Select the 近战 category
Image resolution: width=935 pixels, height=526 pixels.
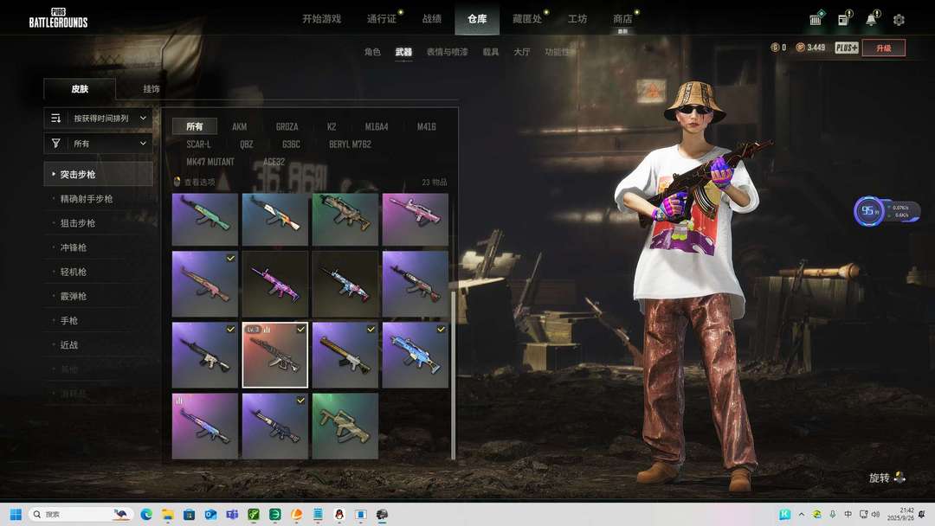69,345
